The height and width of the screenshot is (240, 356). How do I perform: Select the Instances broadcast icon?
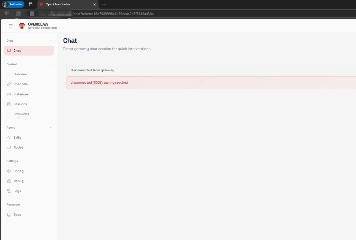[x=9, y=94]
